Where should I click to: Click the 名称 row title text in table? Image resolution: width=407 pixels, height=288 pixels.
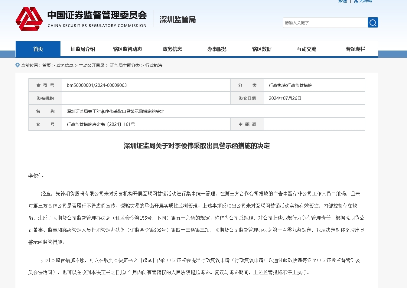coord(116,111)
